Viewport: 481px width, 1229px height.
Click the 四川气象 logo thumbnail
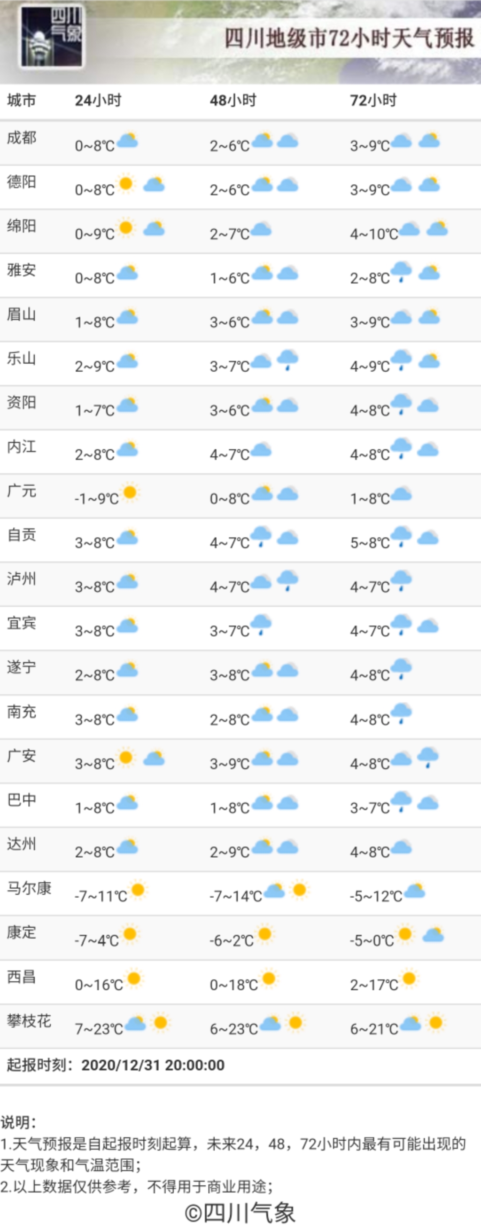pos(52,37)
